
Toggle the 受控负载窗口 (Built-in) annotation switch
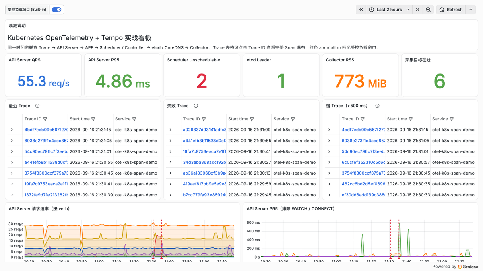pyautogui.click(x=56, y=10)
